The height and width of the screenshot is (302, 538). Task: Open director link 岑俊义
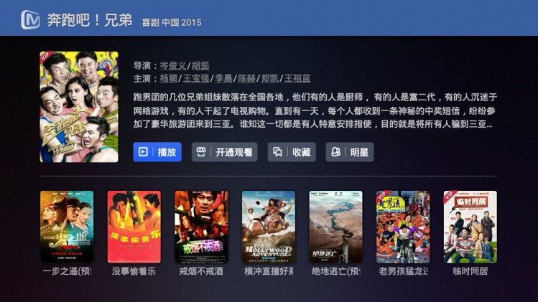pyautogui.click(x=173, y=65)
